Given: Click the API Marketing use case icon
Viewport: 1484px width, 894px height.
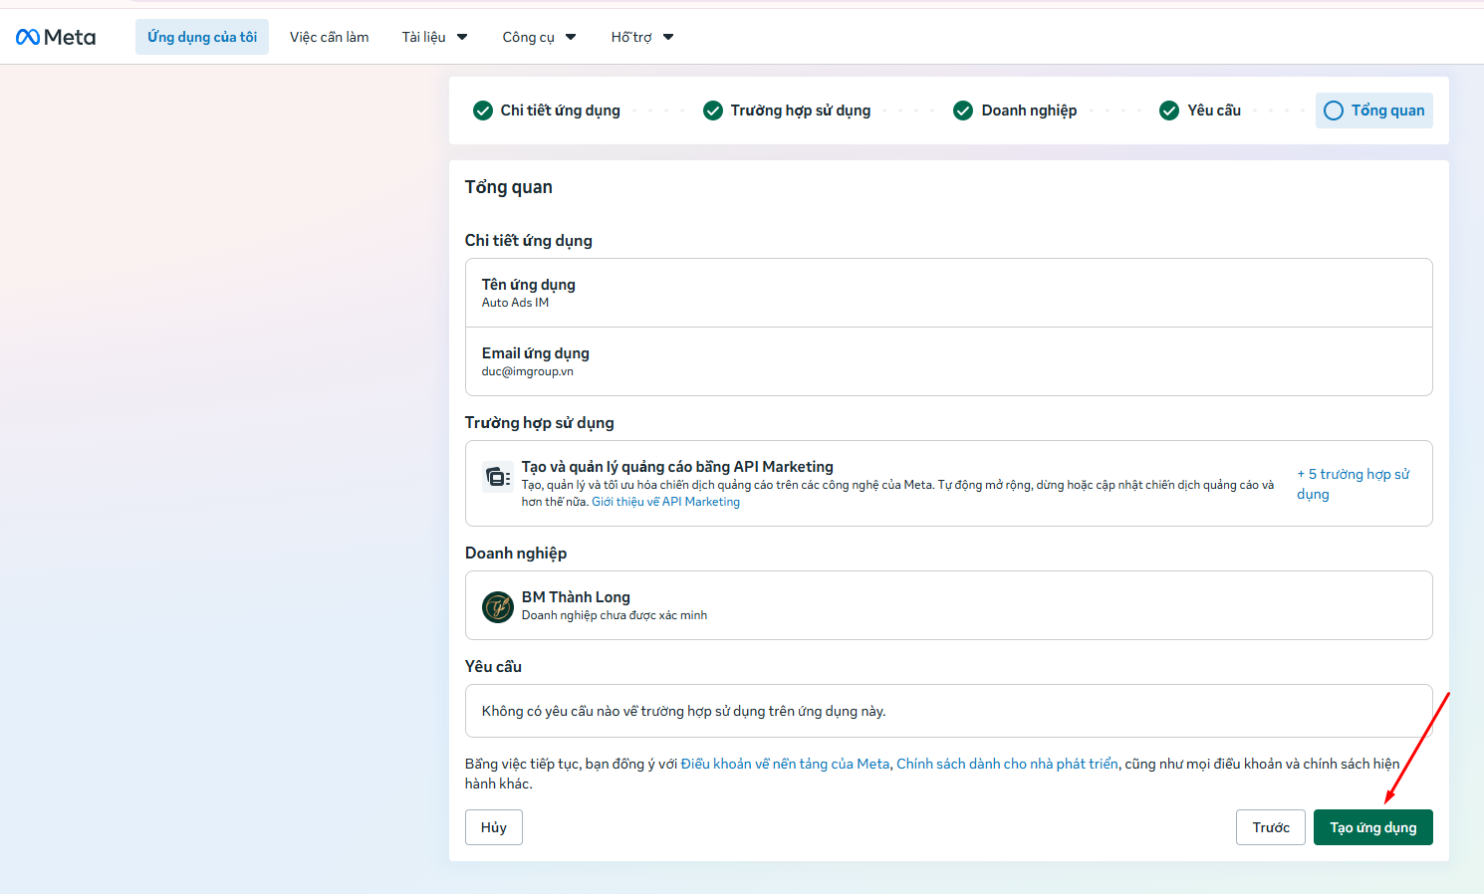Looking at the screenshot, I should pos(497,478).
